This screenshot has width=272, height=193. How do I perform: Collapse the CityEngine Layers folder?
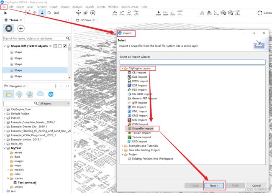coord(123,68)
